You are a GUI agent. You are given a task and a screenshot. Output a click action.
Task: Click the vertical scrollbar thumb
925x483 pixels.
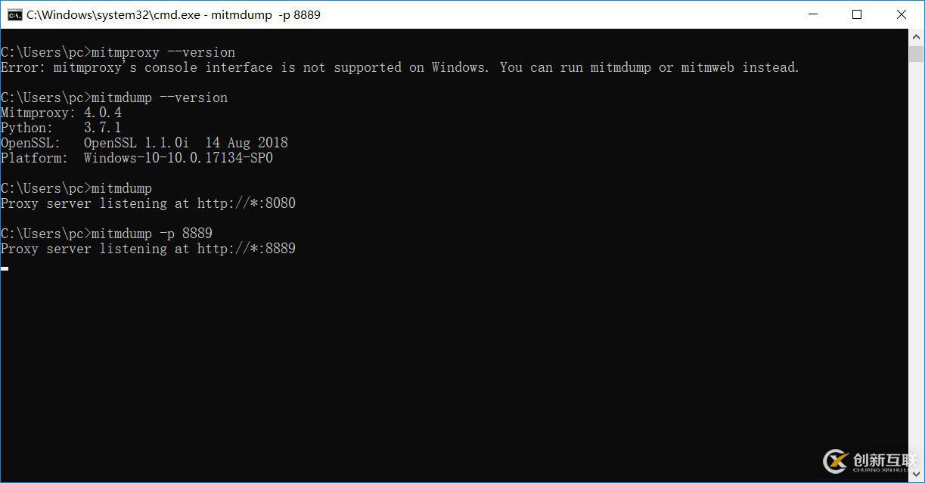(x=916, y=54)
